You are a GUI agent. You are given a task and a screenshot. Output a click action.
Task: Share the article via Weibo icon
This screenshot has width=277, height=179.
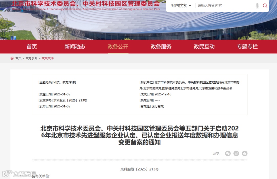pyautogui.click(x=236, y=153)
